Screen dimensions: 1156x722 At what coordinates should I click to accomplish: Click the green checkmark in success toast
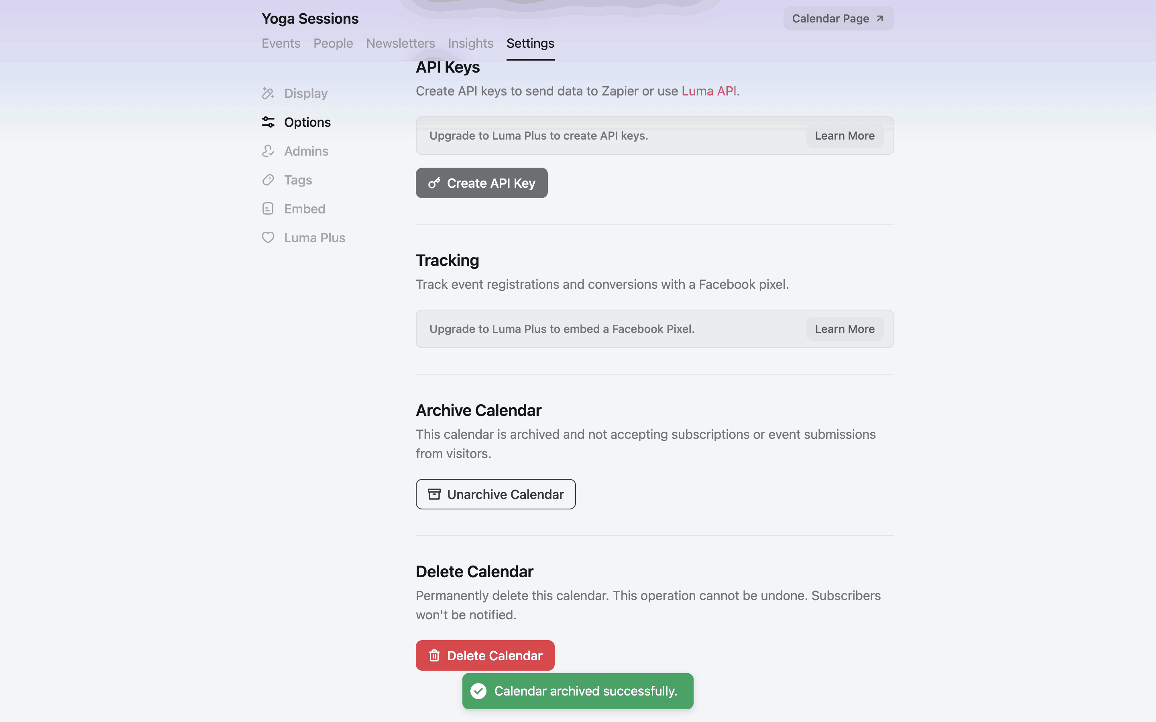point(478,691)
